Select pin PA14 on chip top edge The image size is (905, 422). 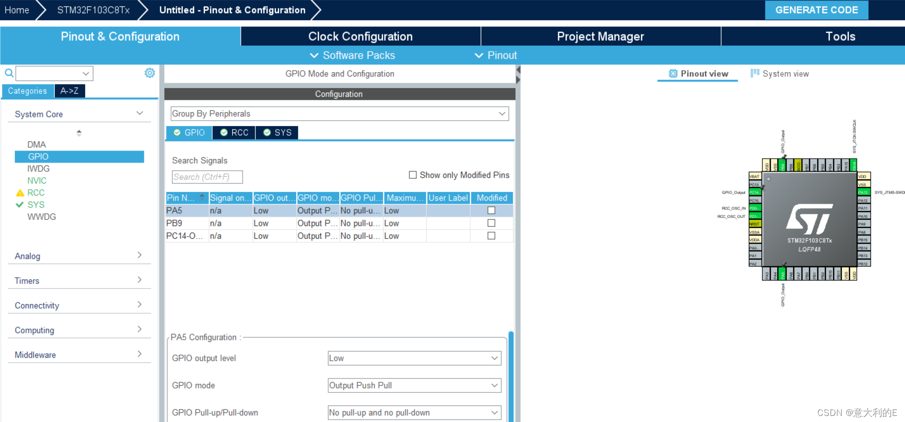point(853,165)
